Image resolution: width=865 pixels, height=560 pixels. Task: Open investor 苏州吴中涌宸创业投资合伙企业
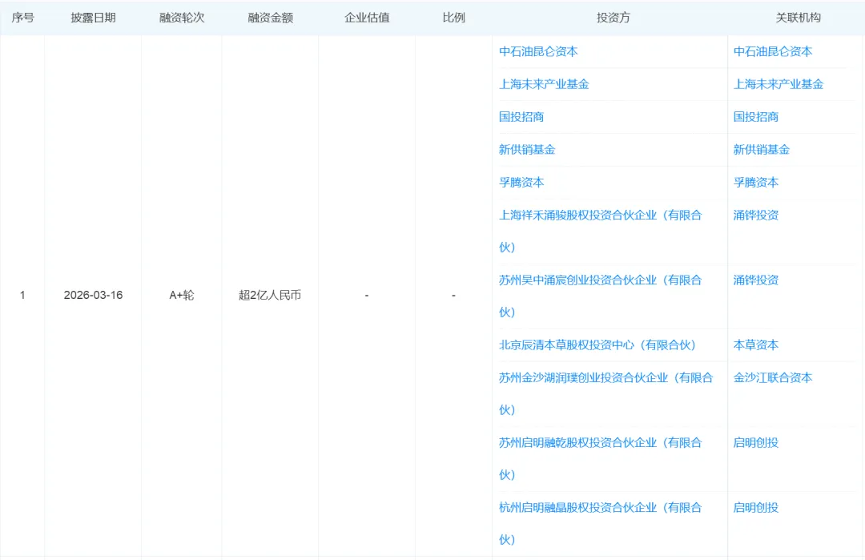point(600,296)
